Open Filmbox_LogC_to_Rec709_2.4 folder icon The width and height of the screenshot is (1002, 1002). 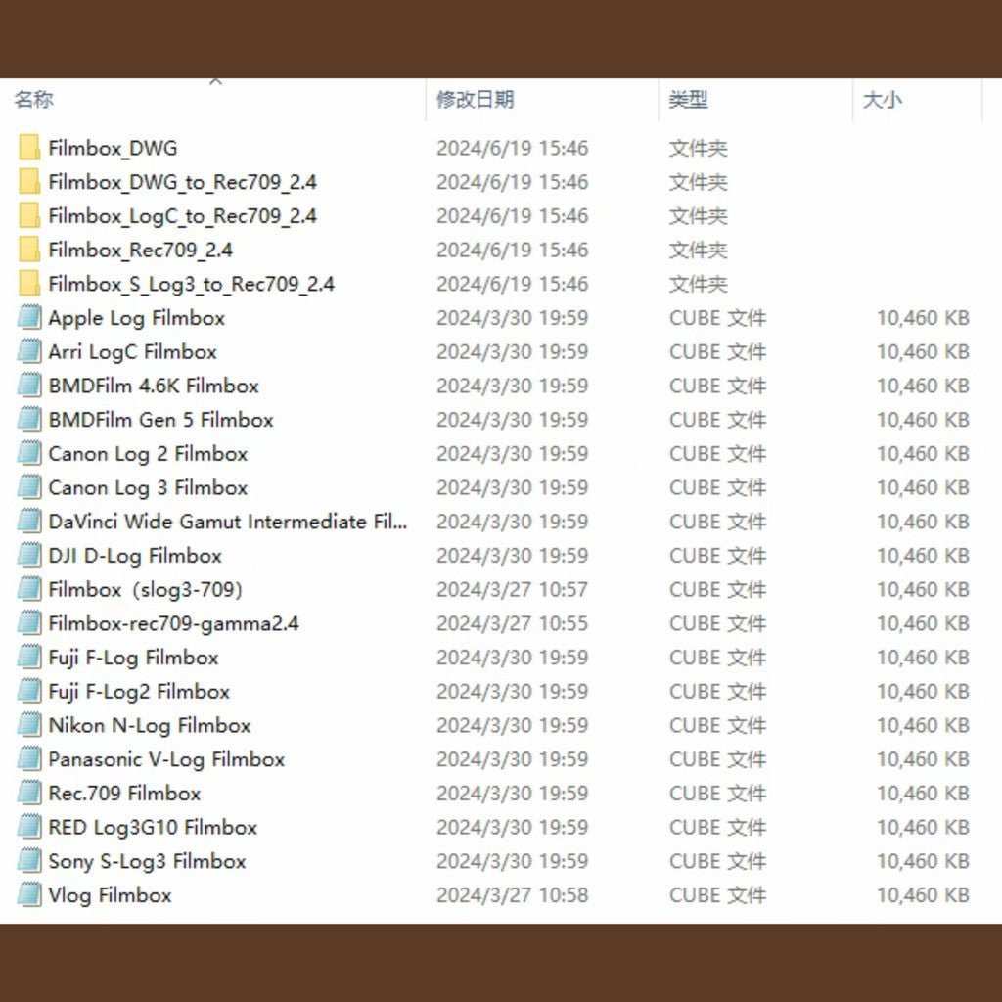click(28, 215)
